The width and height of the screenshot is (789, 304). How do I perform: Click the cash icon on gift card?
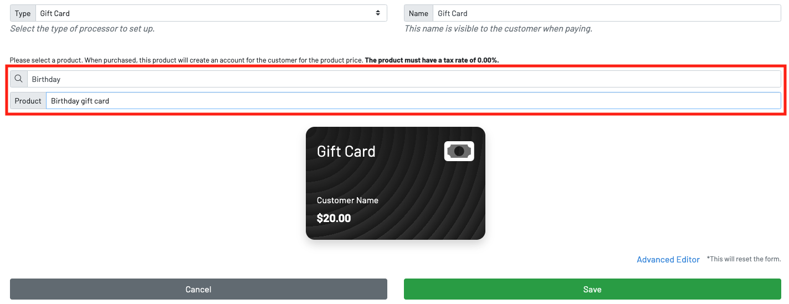459,151
